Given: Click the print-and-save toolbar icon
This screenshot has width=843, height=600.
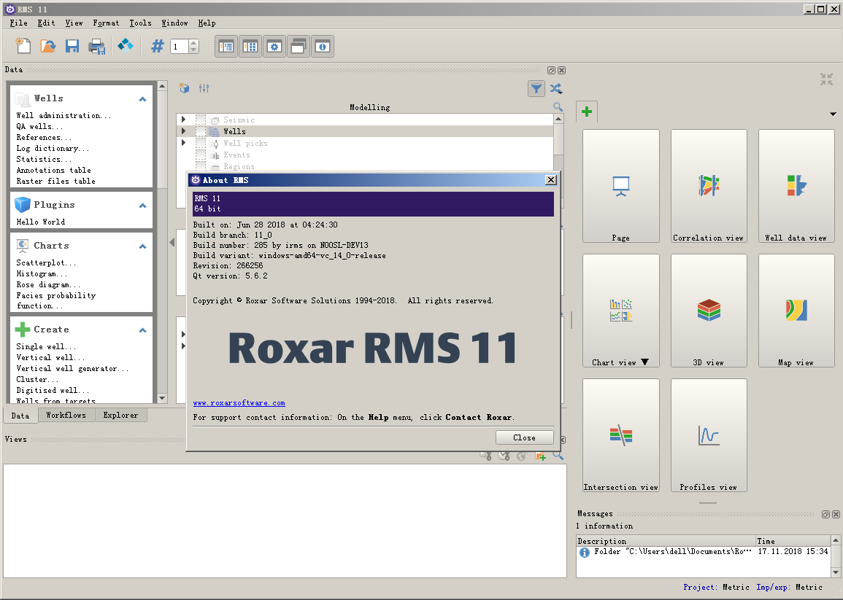Looking at the screenshot, I should tap(97, 47).
